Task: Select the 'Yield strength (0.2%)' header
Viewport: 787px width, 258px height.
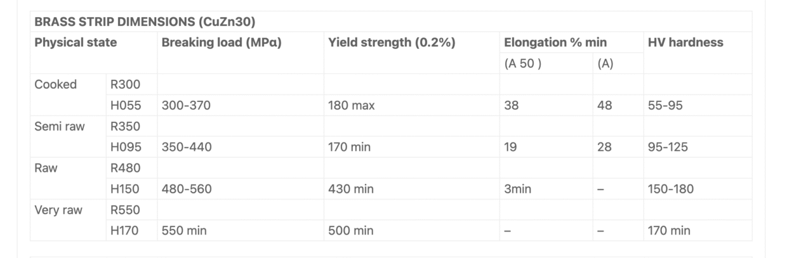Action: pos(392,43)
